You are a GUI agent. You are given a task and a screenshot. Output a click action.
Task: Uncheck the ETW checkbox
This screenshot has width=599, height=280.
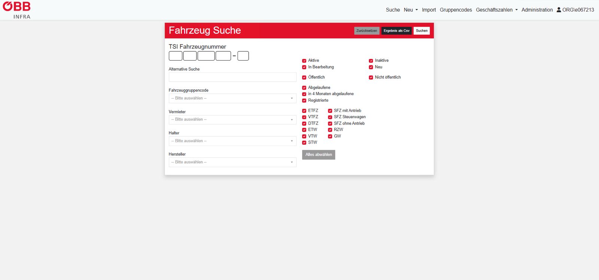(304, 130)
